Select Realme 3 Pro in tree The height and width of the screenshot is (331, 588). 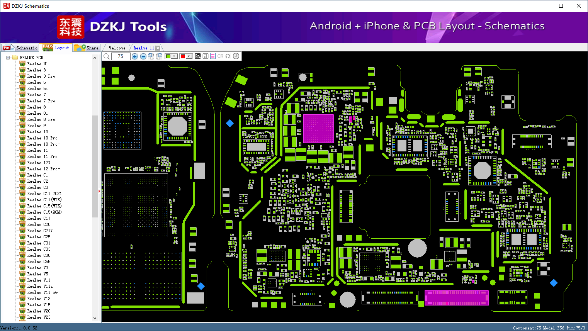41,76
